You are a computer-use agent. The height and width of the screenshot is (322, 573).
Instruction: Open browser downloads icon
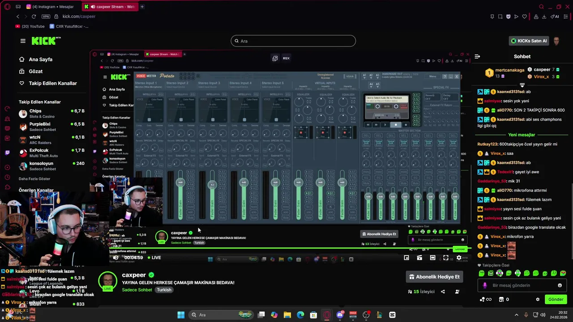point(544,17)
